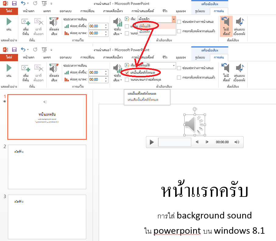Select the speaker audio icon on the slide

tap(195, 125)
